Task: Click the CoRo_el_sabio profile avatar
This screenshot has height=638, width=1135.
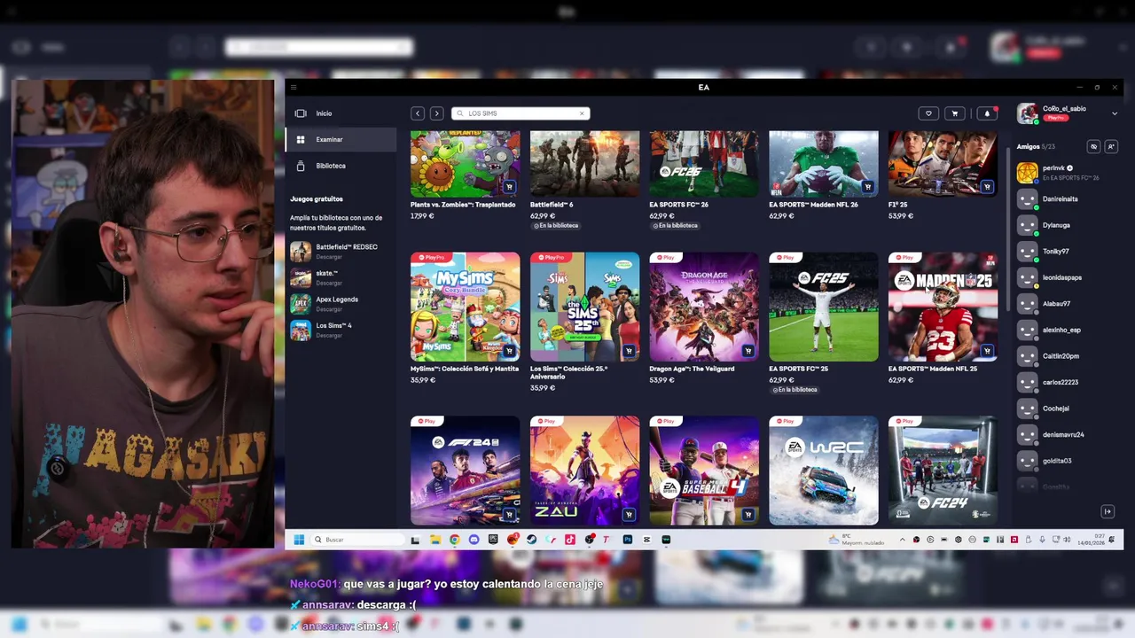Action: click(x=1028, y=113)
